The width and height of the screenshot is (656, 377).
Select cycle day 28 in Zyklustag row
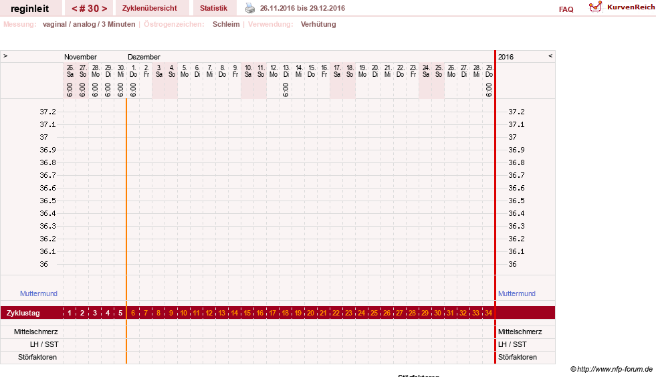pos(413,313)
